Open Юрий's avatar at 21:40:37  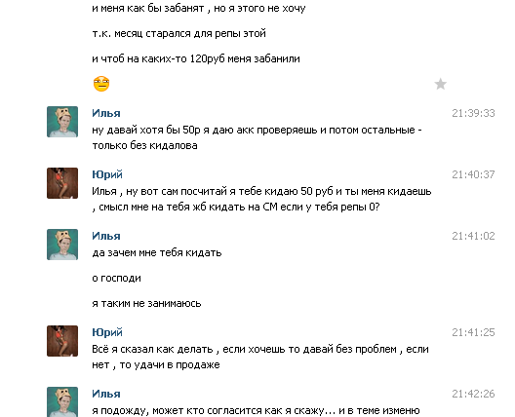coord(62,183)
